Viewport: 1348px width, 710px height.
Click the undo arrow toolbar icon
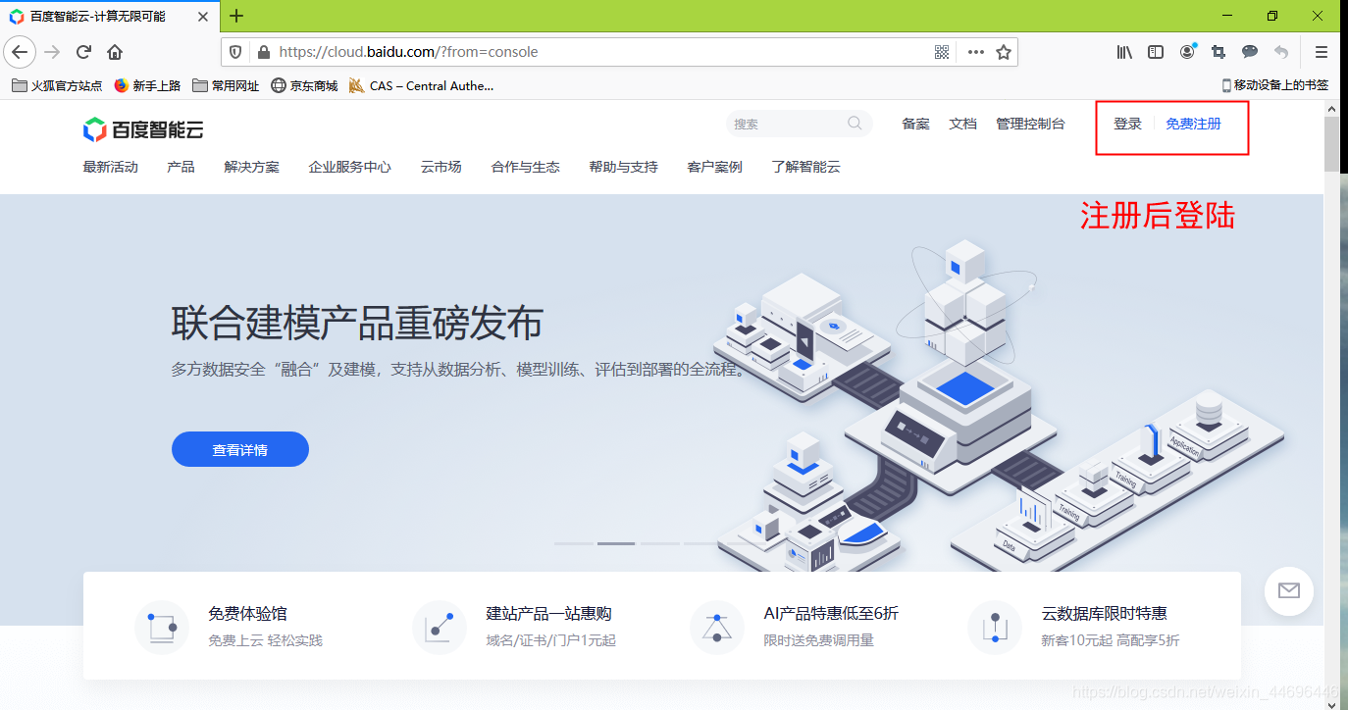[1281, 52]
